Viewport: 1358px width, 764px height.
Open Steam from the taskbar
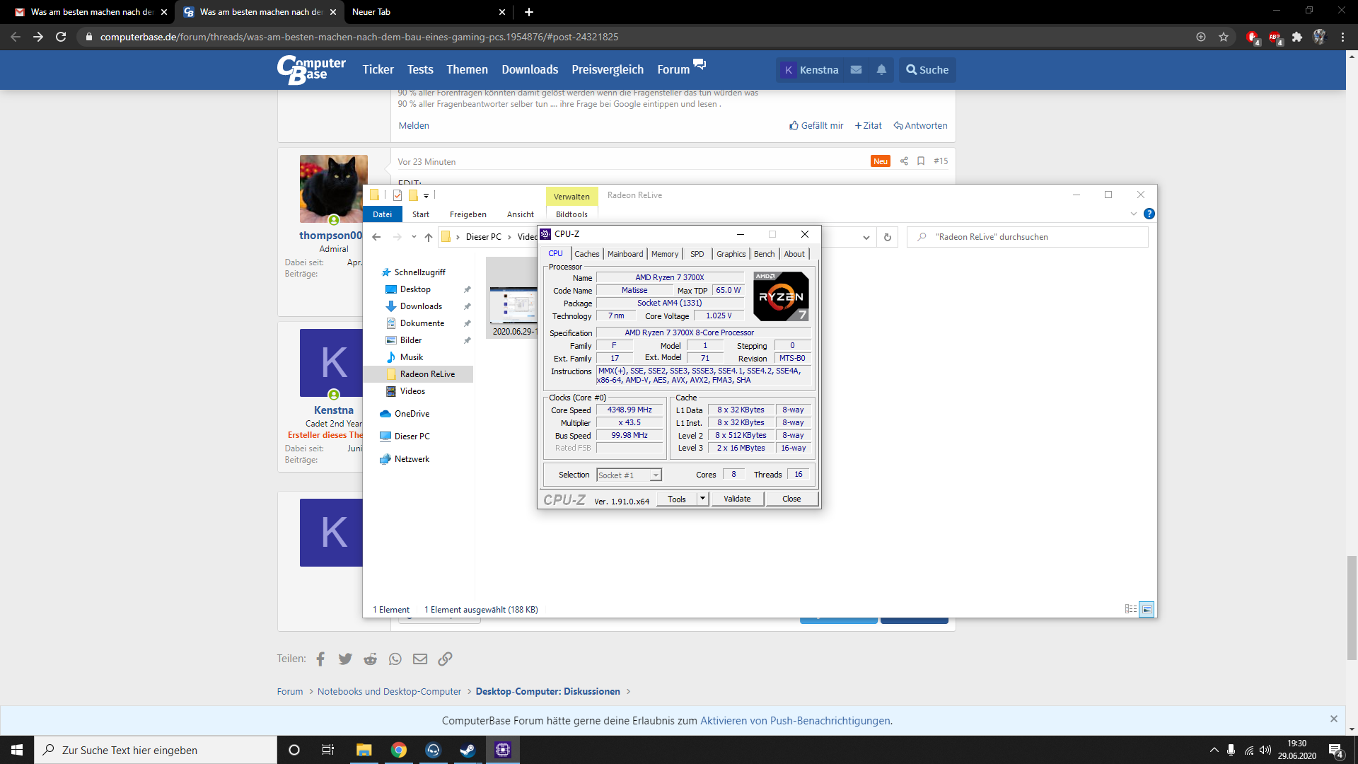(x=468, y=750)
